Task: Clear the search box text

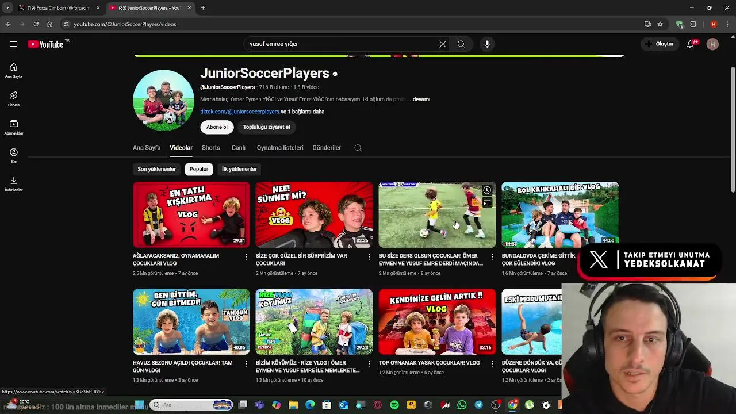Action: click(443, 44)
